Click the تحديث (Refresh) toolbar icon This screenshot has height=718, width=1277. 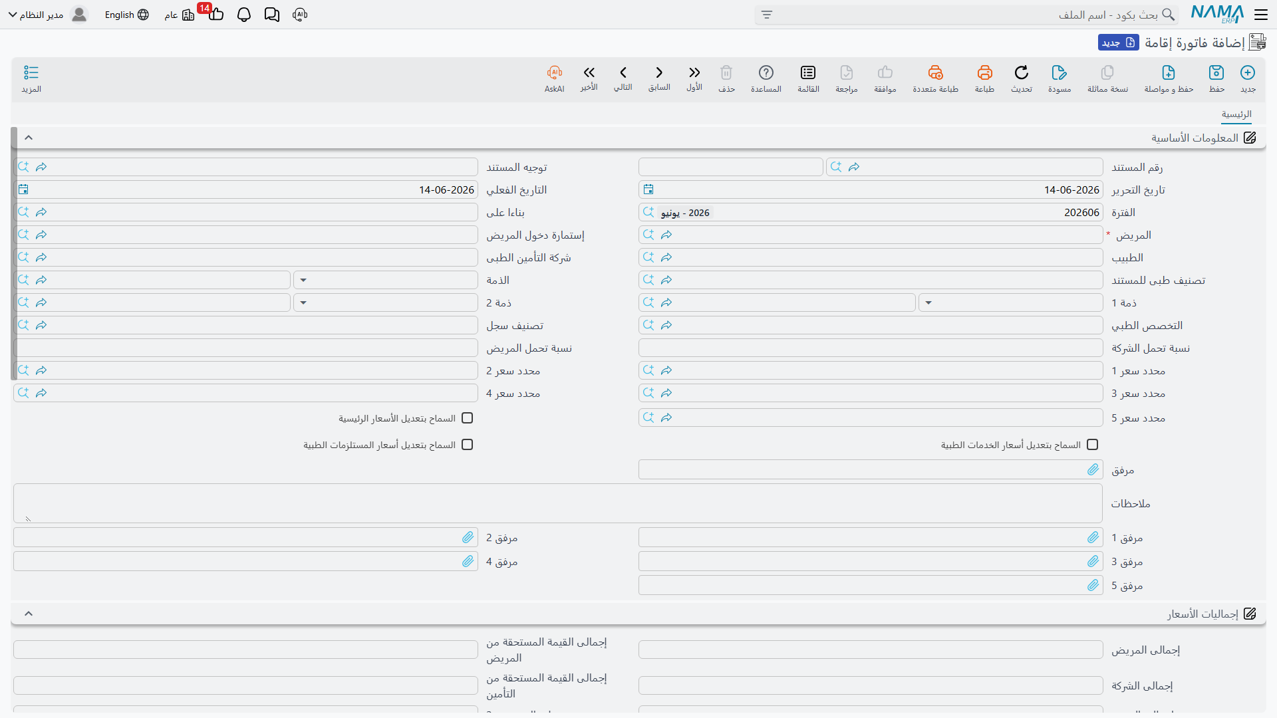pyautogui.click(x=1022, y=72)
